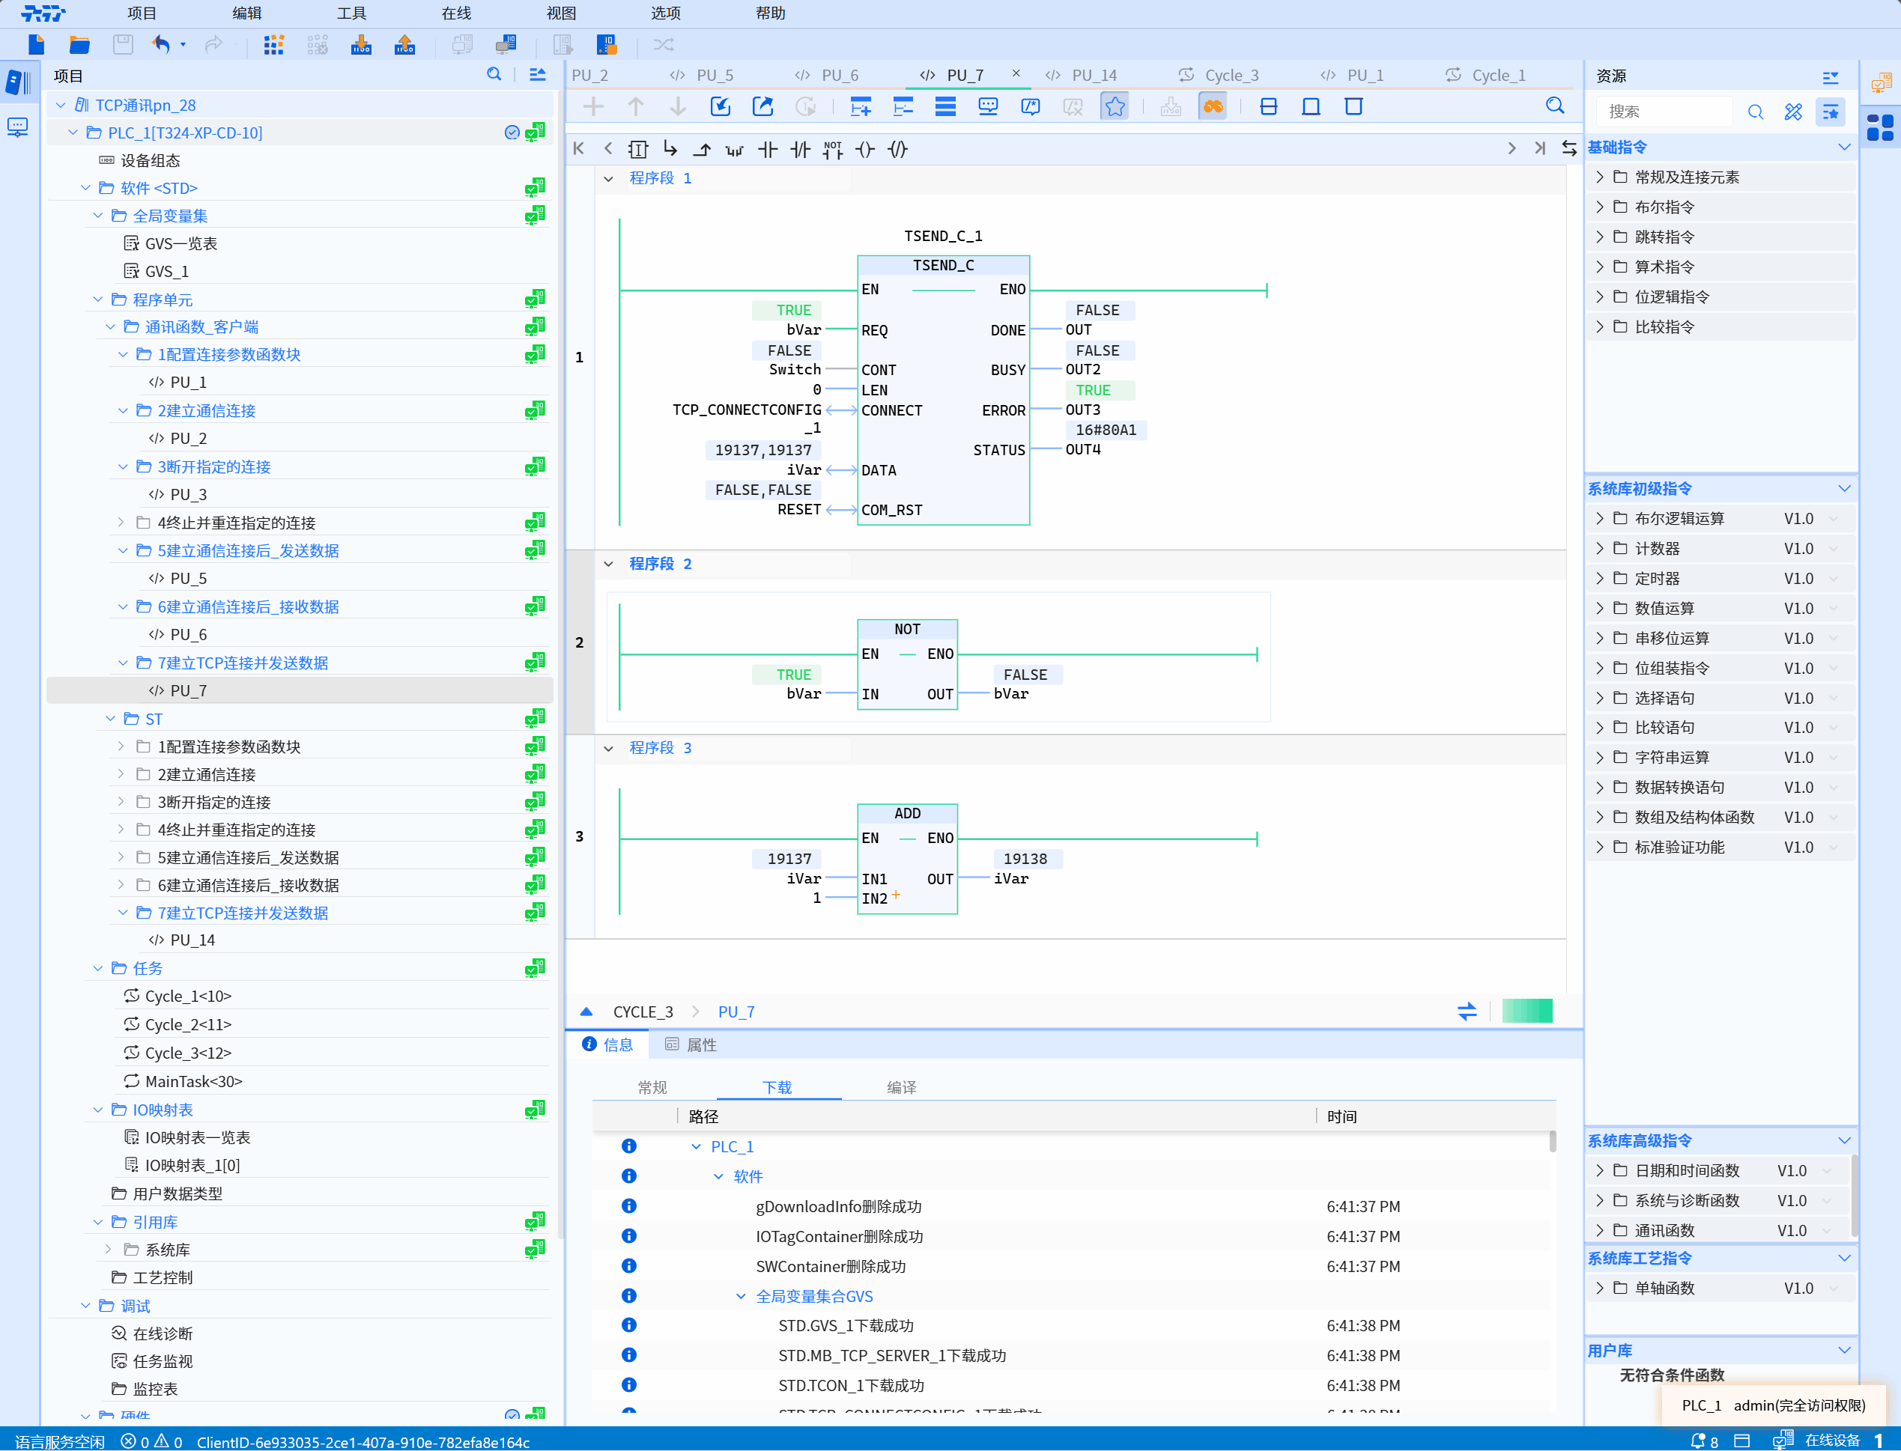Image resolution: width=1901 pixels, height=1451 pixels.
Task: Click the CYCLE_3 breadcrumb link
Action: [643, 1012]
